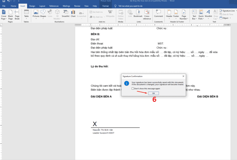The height and width of the screenshot is (160, 237).
Task: Open the Signature Line dropdown
Action: pos(236,11)
